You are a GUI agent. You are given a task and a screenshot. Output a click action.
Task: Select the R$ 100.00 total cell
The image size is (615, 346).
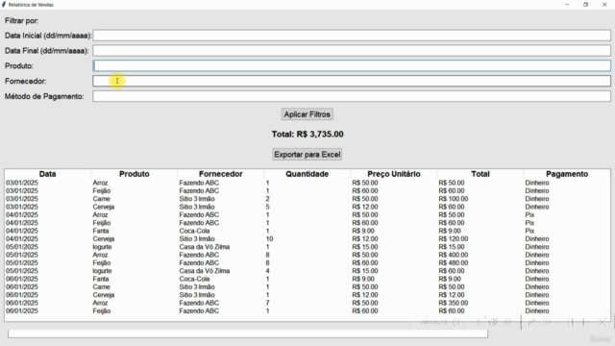453,199
